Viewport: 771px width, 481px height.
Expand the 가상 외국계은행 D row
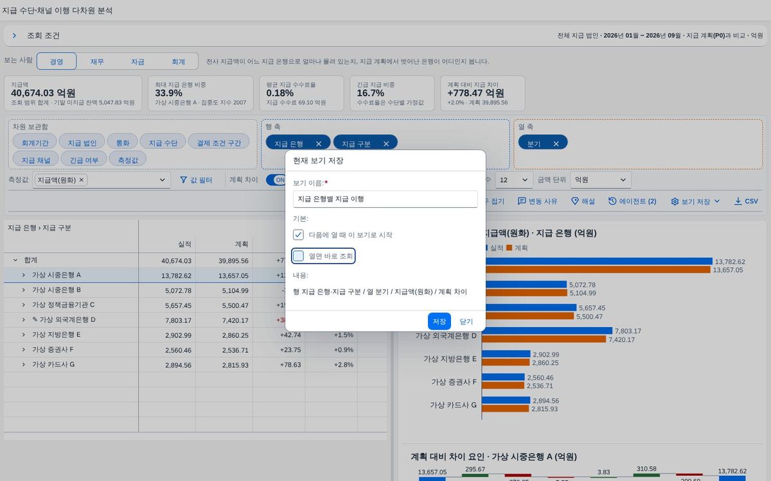pyautogui.click(x=23, y=319)
